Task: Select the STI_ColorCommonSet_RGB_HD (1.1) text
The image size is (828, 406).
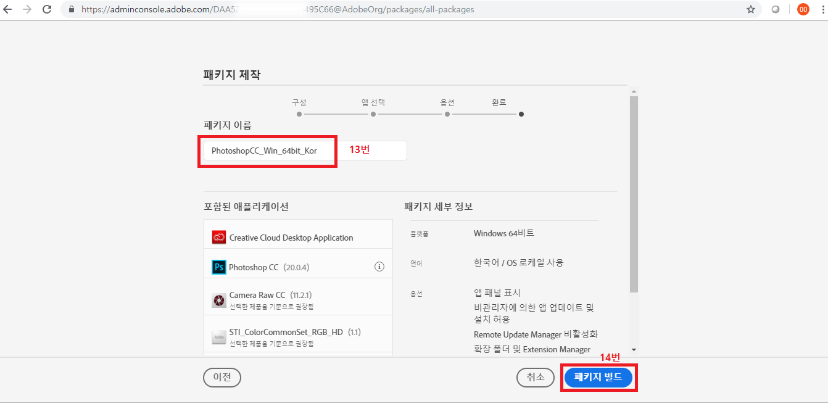Action: click(295, 332)
